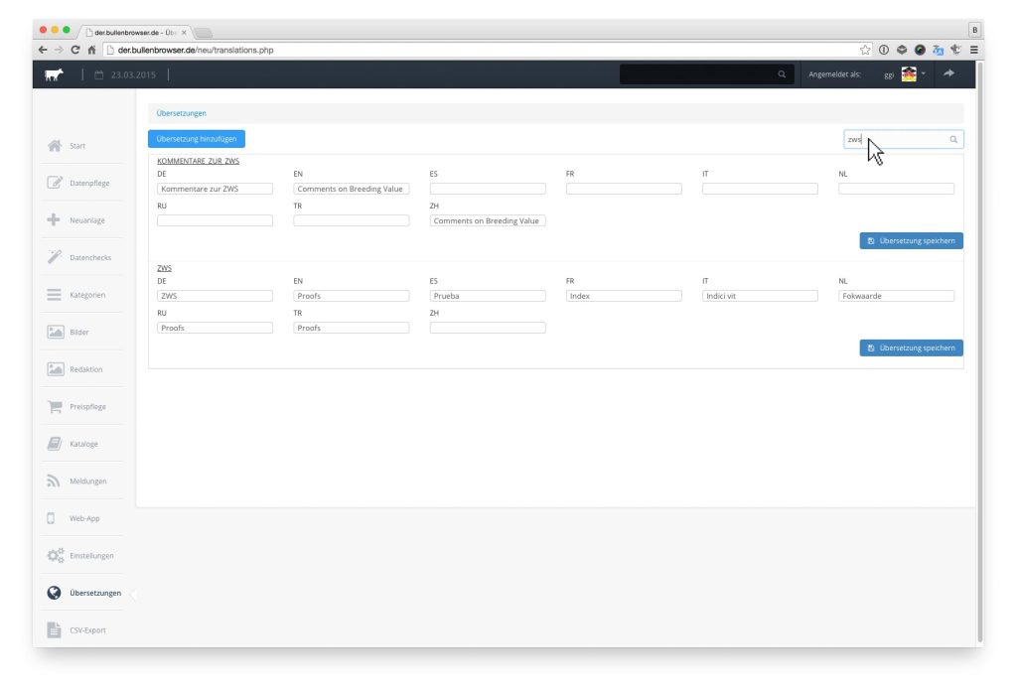Click the bull logo in top bar
This screenshot has width=1017, height=694.
(55, 74)
